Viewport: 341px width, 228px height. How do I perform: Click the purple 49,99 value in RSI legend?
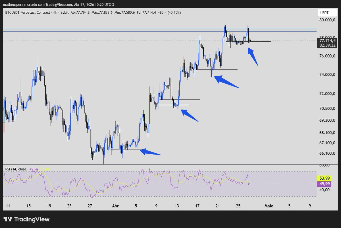34,169
